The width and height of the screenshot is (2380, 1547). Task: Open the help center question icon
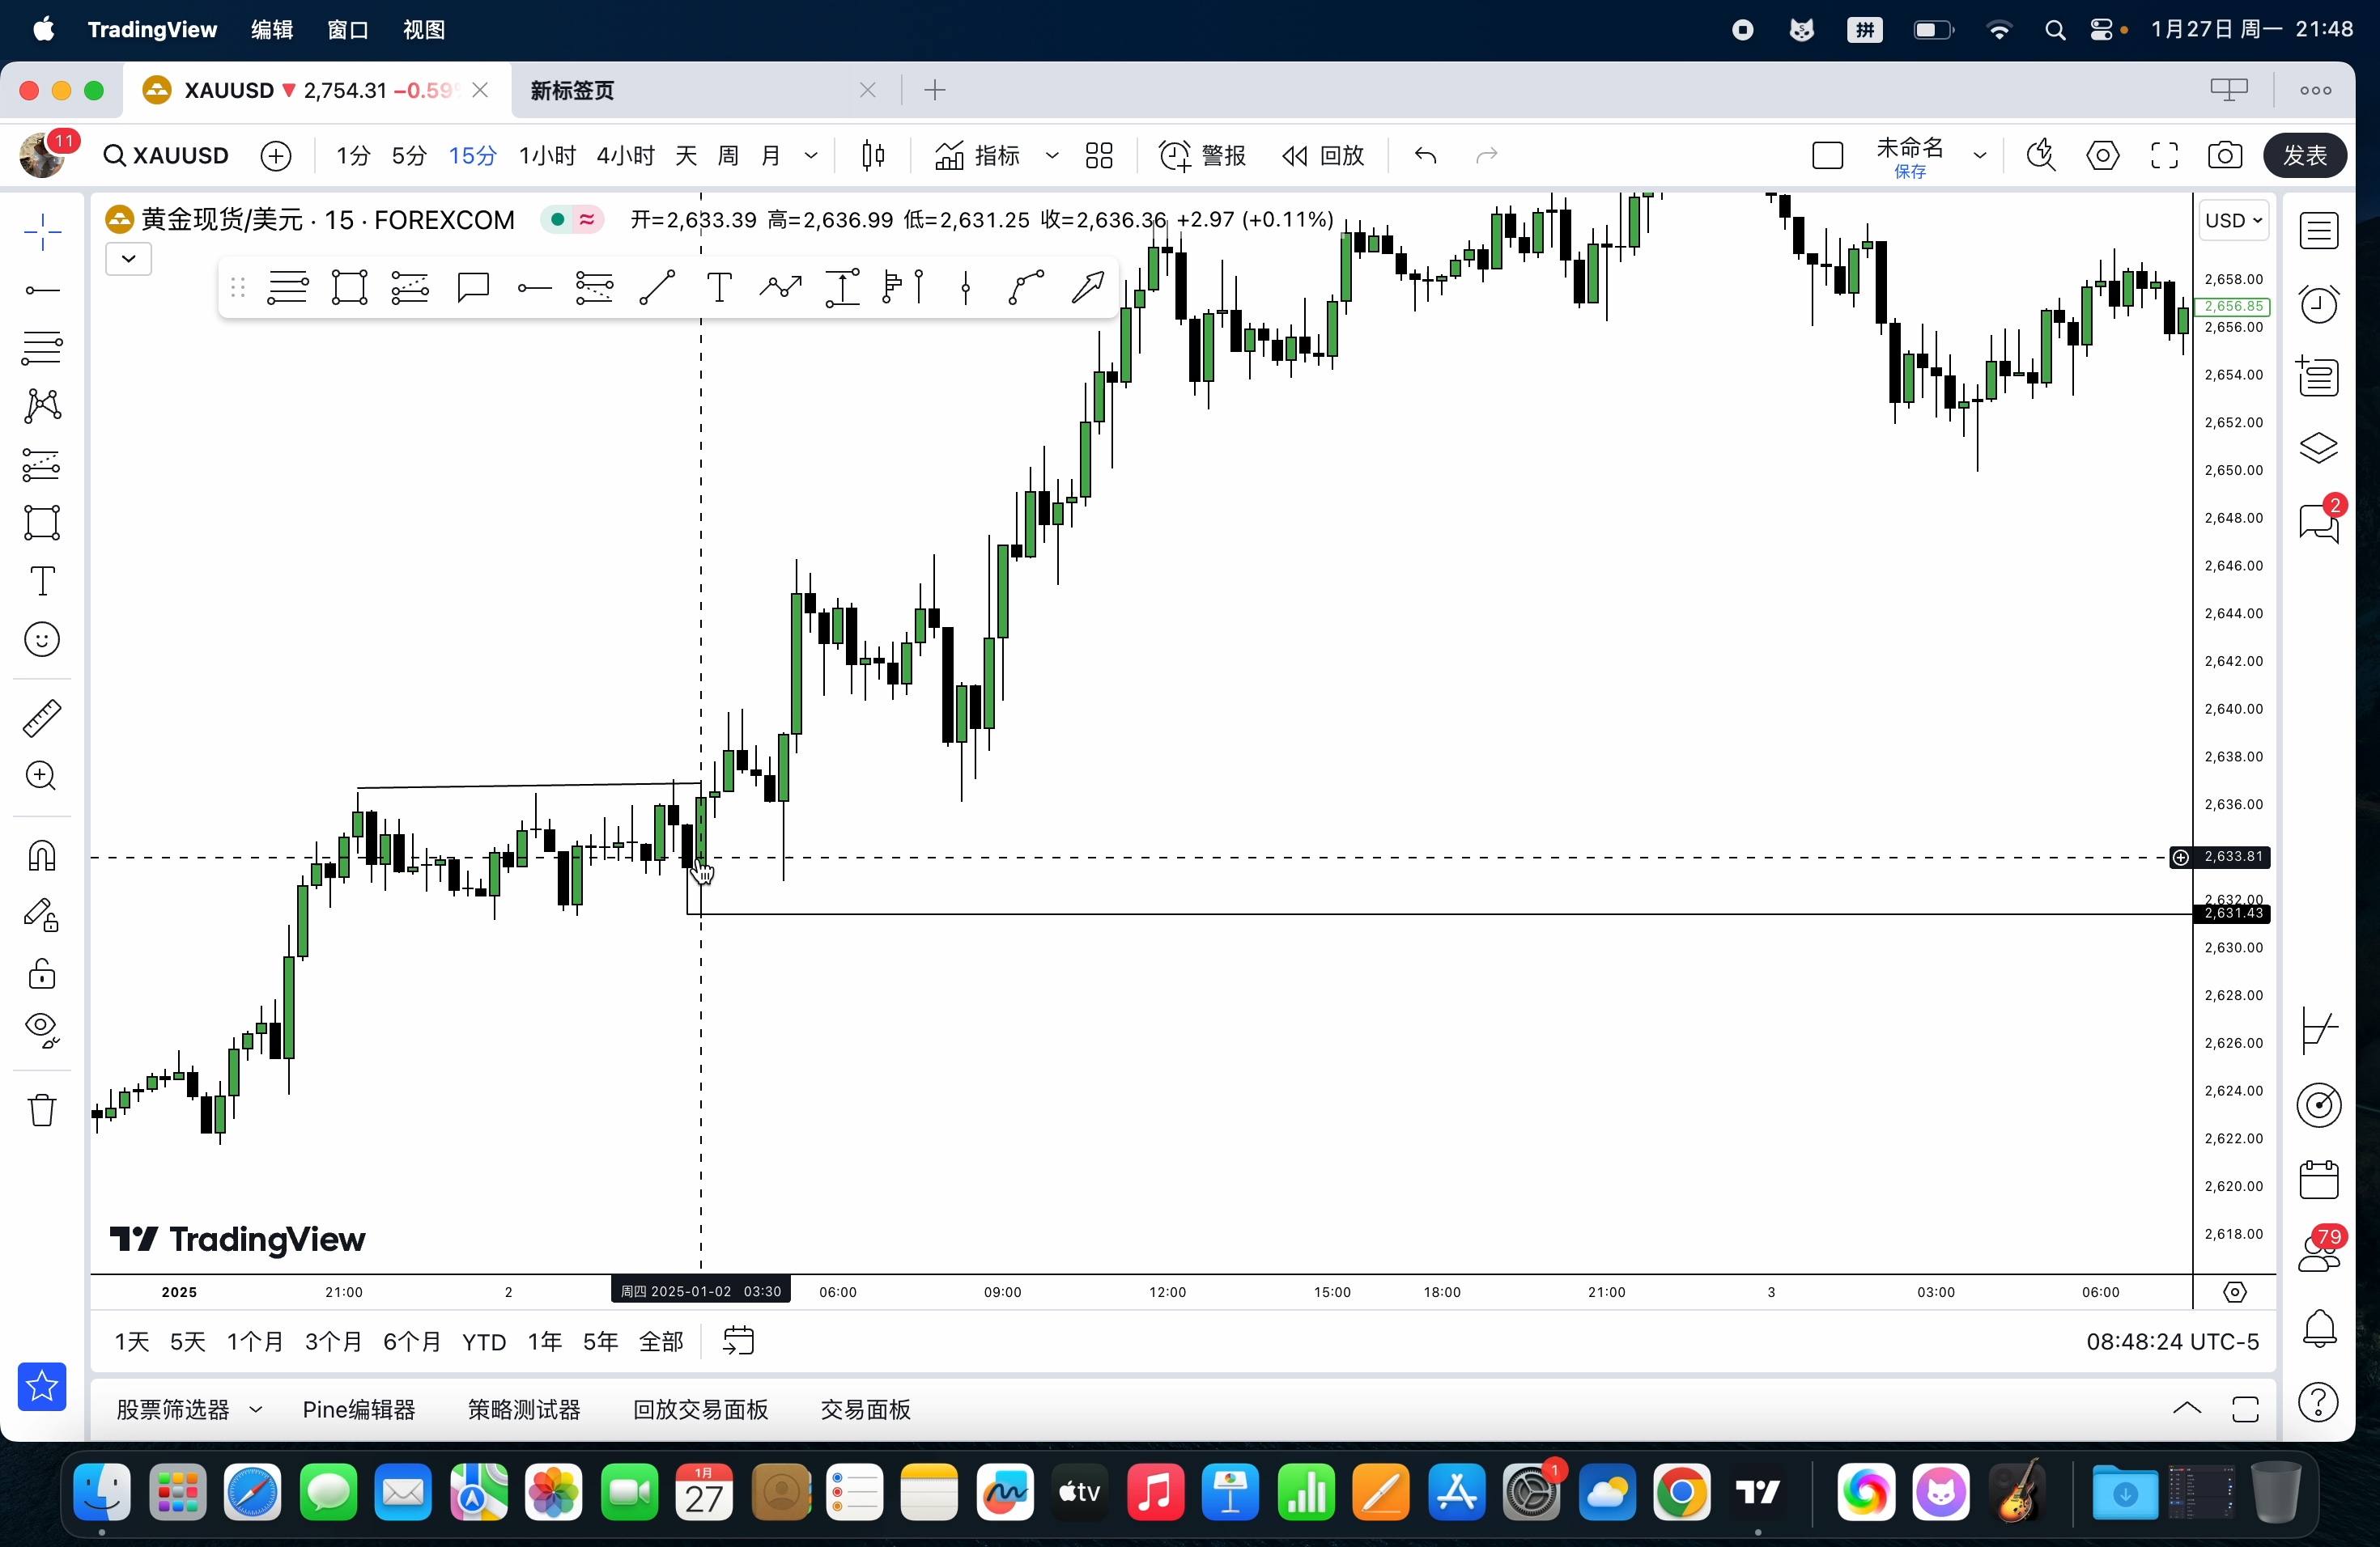coord(2318,1402)
